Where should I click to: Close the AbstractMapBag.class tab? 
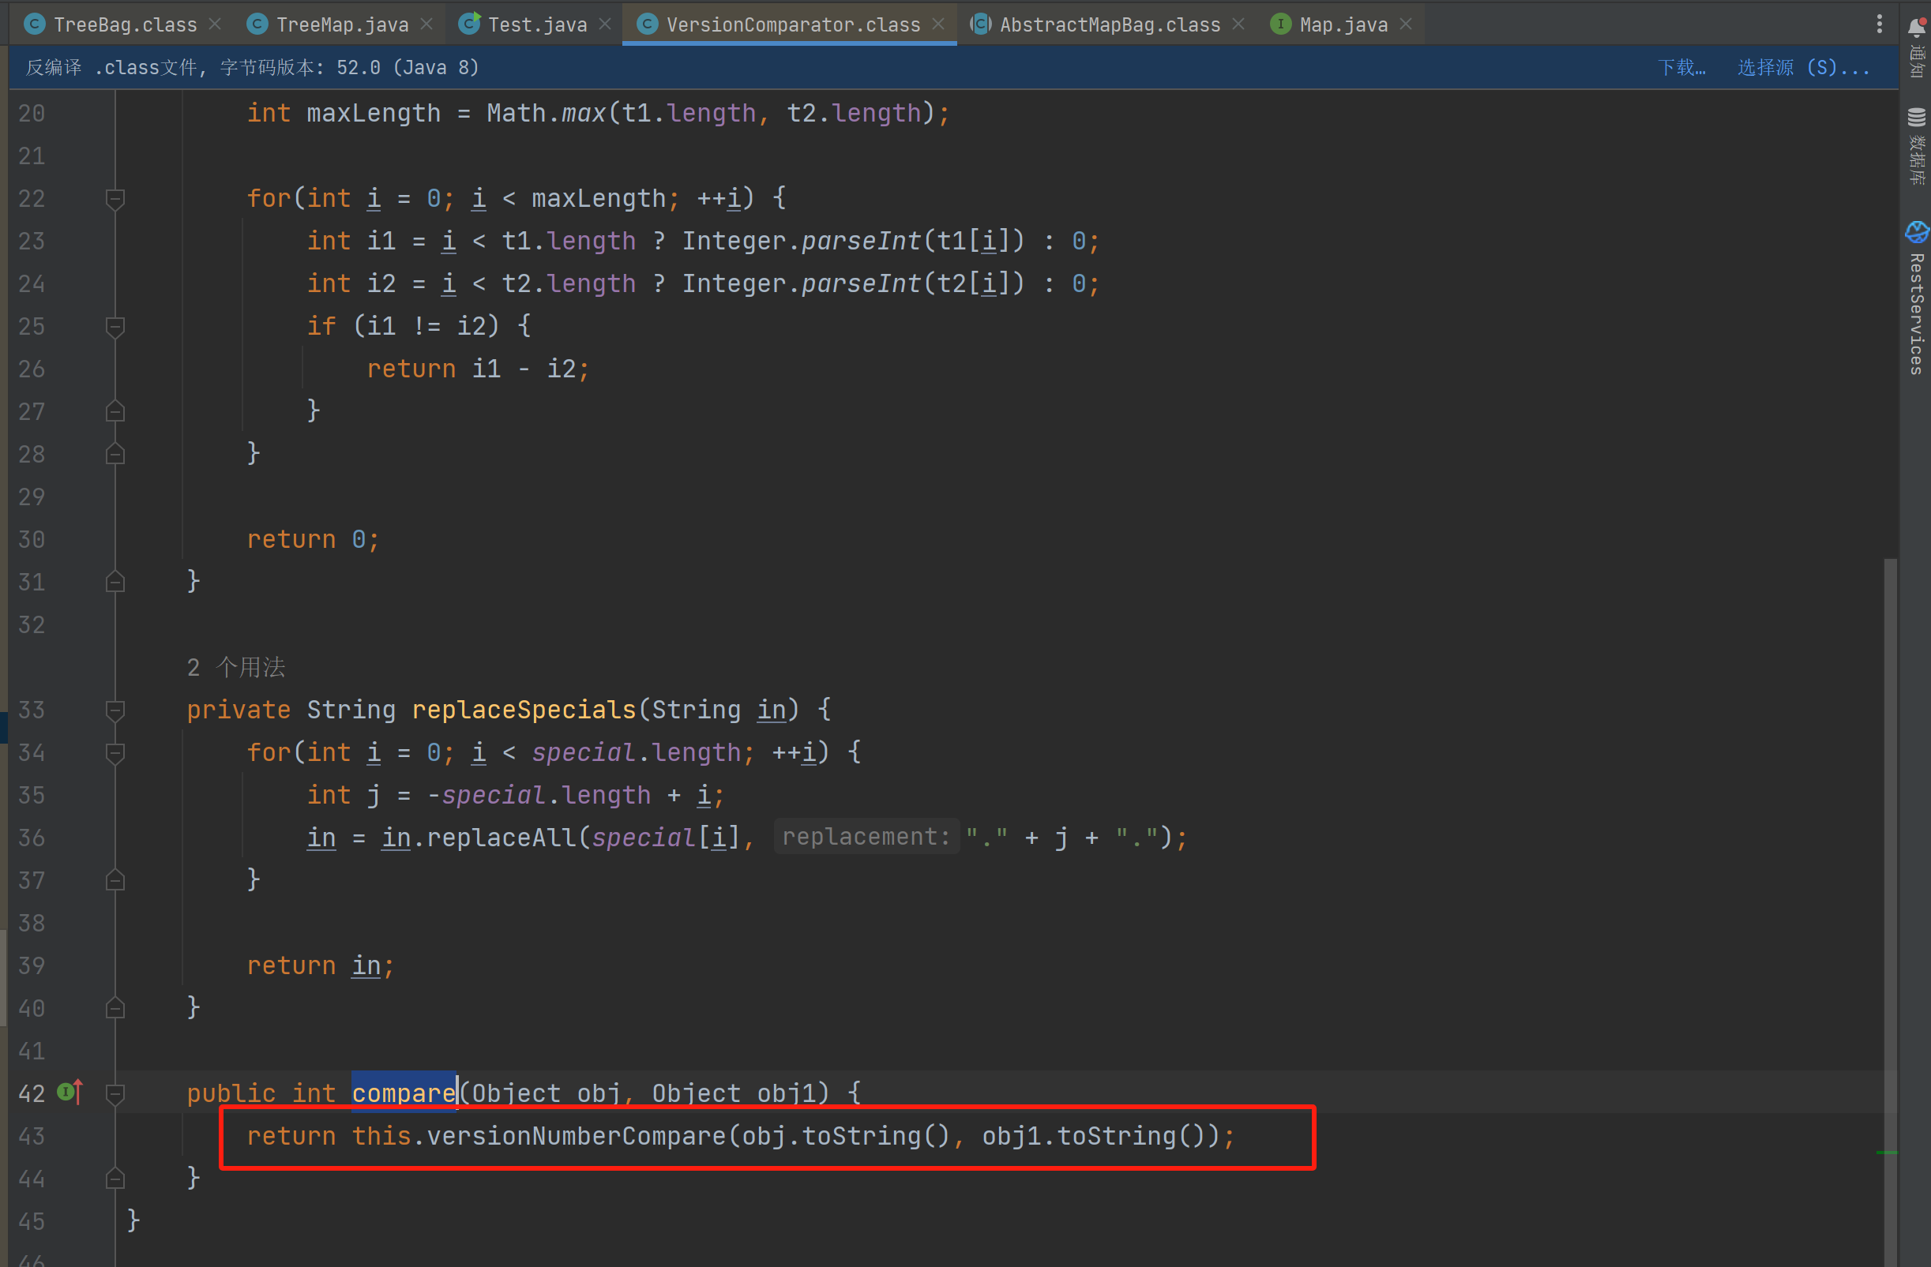click(x=1238, y=24)
